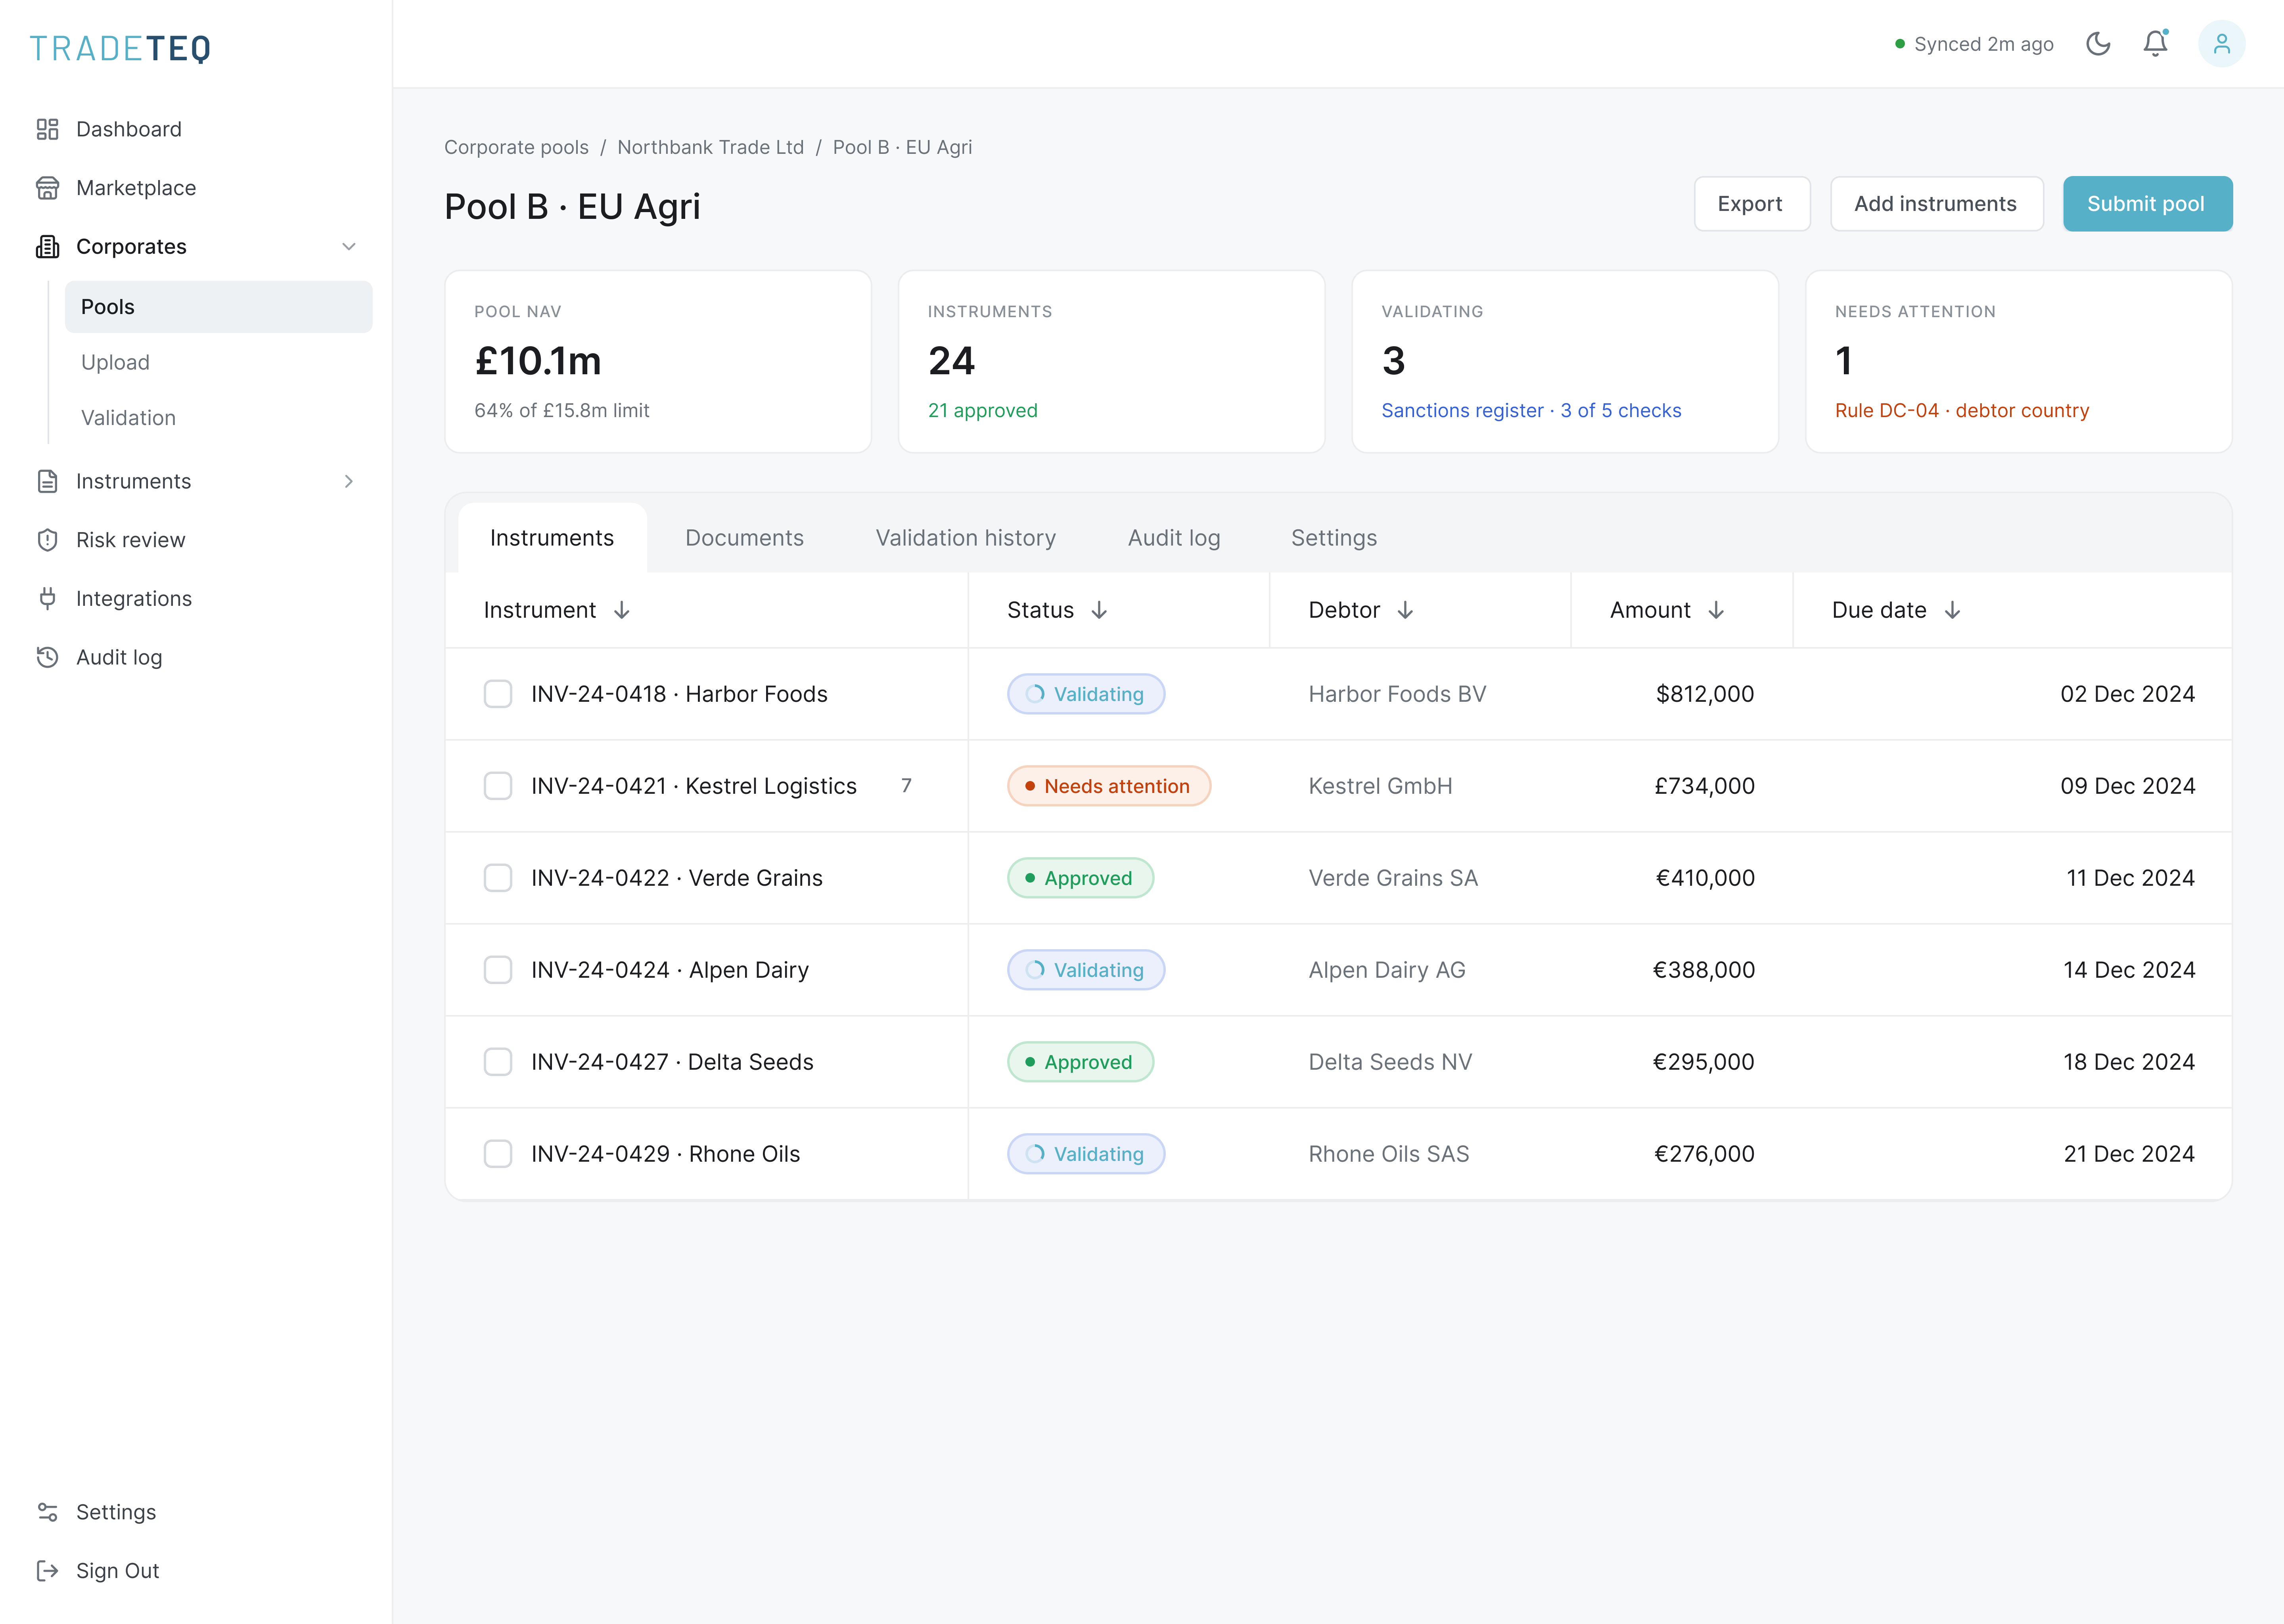Viewport: 2284px width, 1624px height.
Task: Select the INV-24-0424 Alpen Dairy checkbox
Action: click(498, 970)
